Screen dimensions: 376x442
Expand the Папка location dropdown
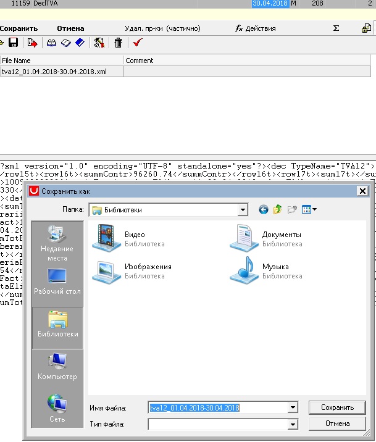pyautogui.click(x=243, y=210)
